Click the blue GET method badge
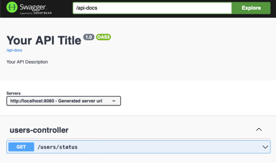Image resolution: width=276 pixels, height=163 pixels. [21, 147]
